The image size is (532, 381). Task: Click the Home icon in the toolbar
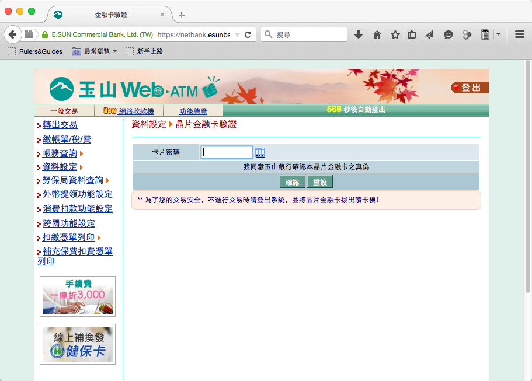pos(377,34)
